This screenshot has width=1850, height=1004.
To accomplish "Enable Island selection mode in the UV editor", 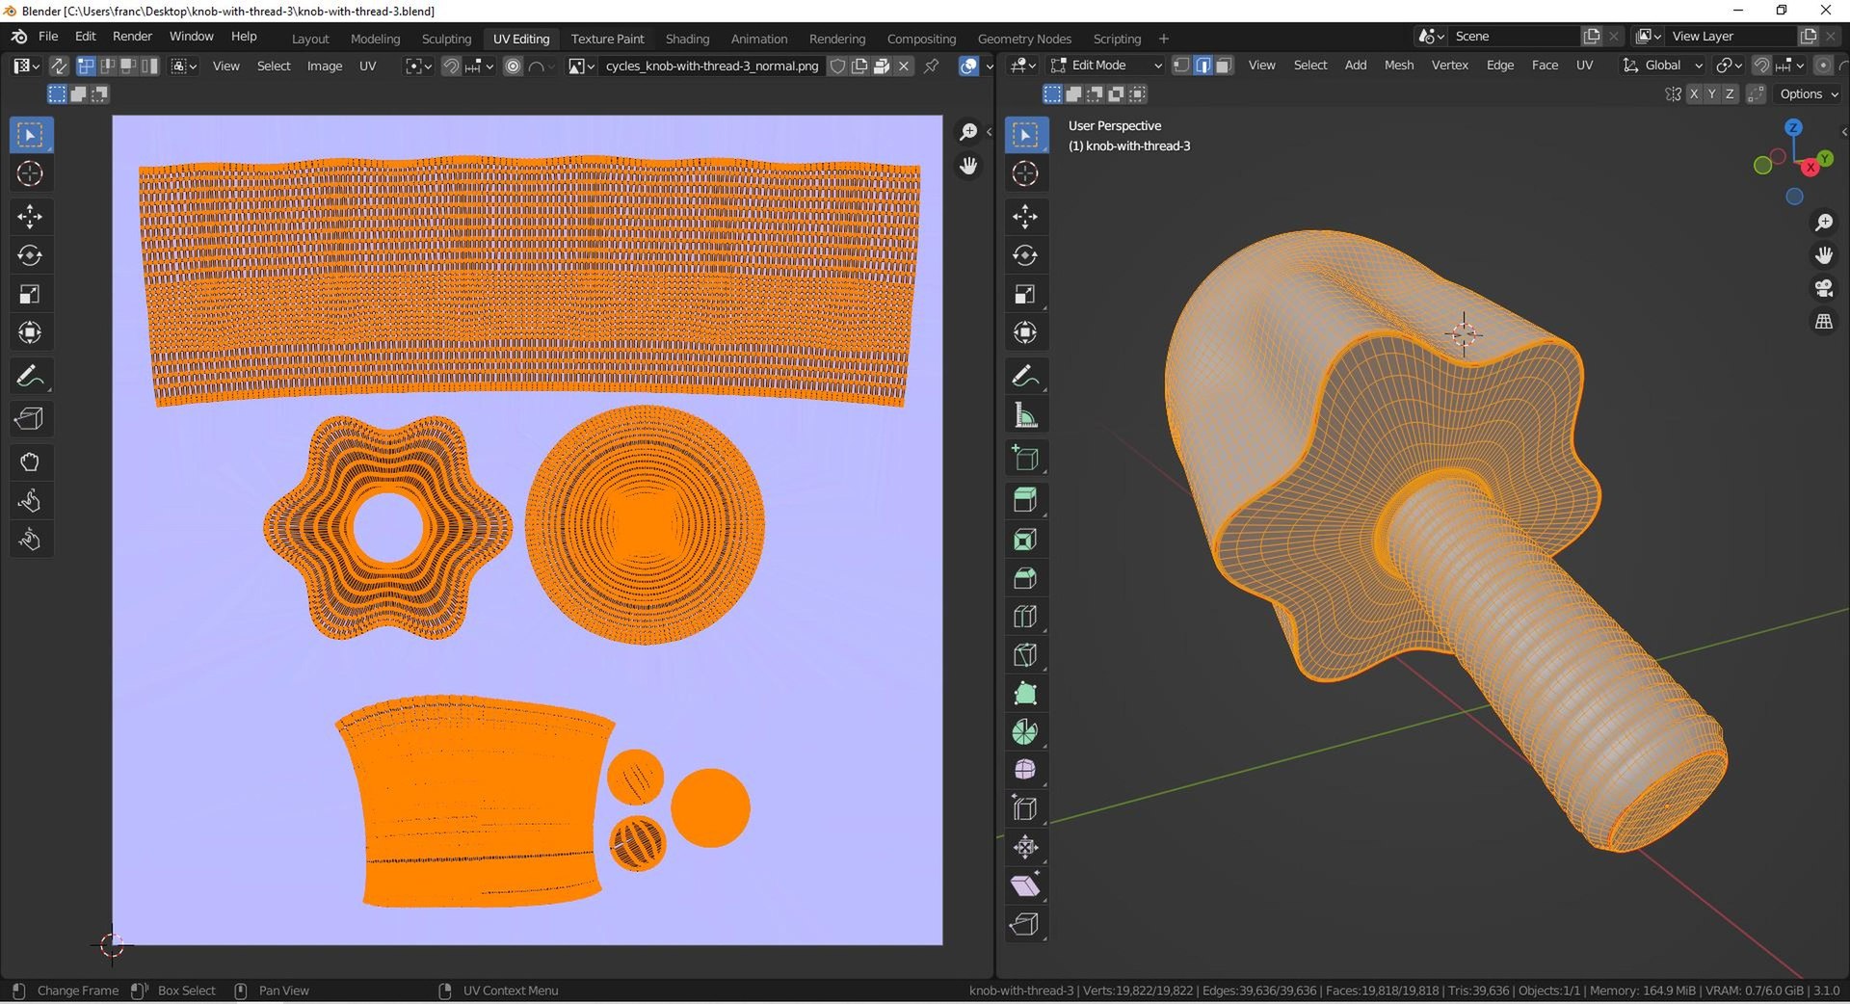I will coord(149,66).
